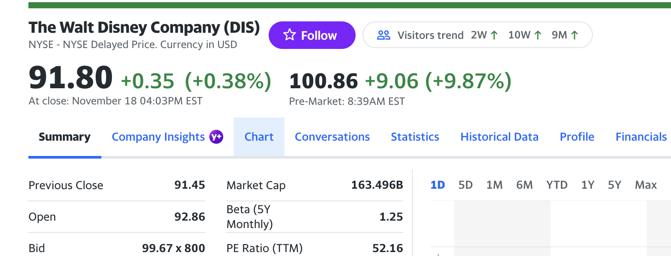Viewport: 671px width, 256px height.
Task: Click the 9M up arrow indicator
Action: pyautogui.click(x=574, y=35)
